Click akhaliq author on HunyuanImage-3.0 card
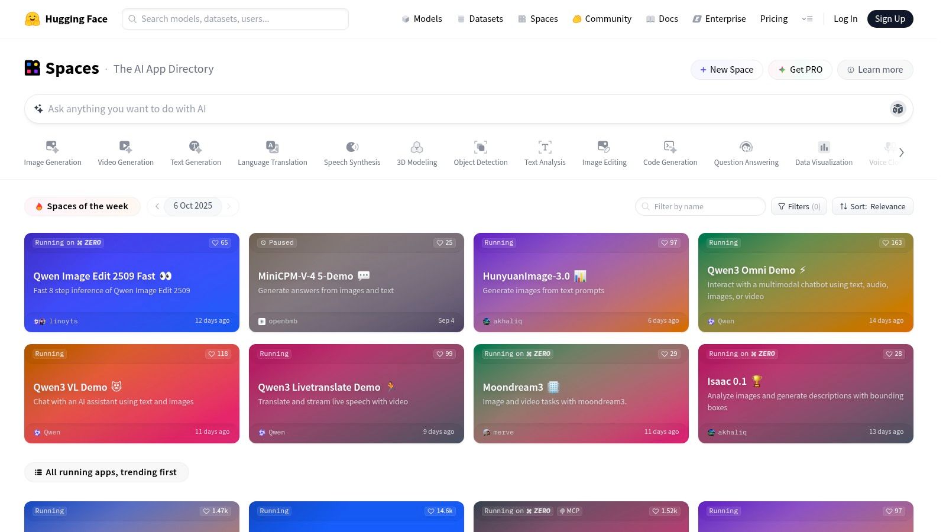The width and height of the screenshot is (946, 532). (508, 322)
